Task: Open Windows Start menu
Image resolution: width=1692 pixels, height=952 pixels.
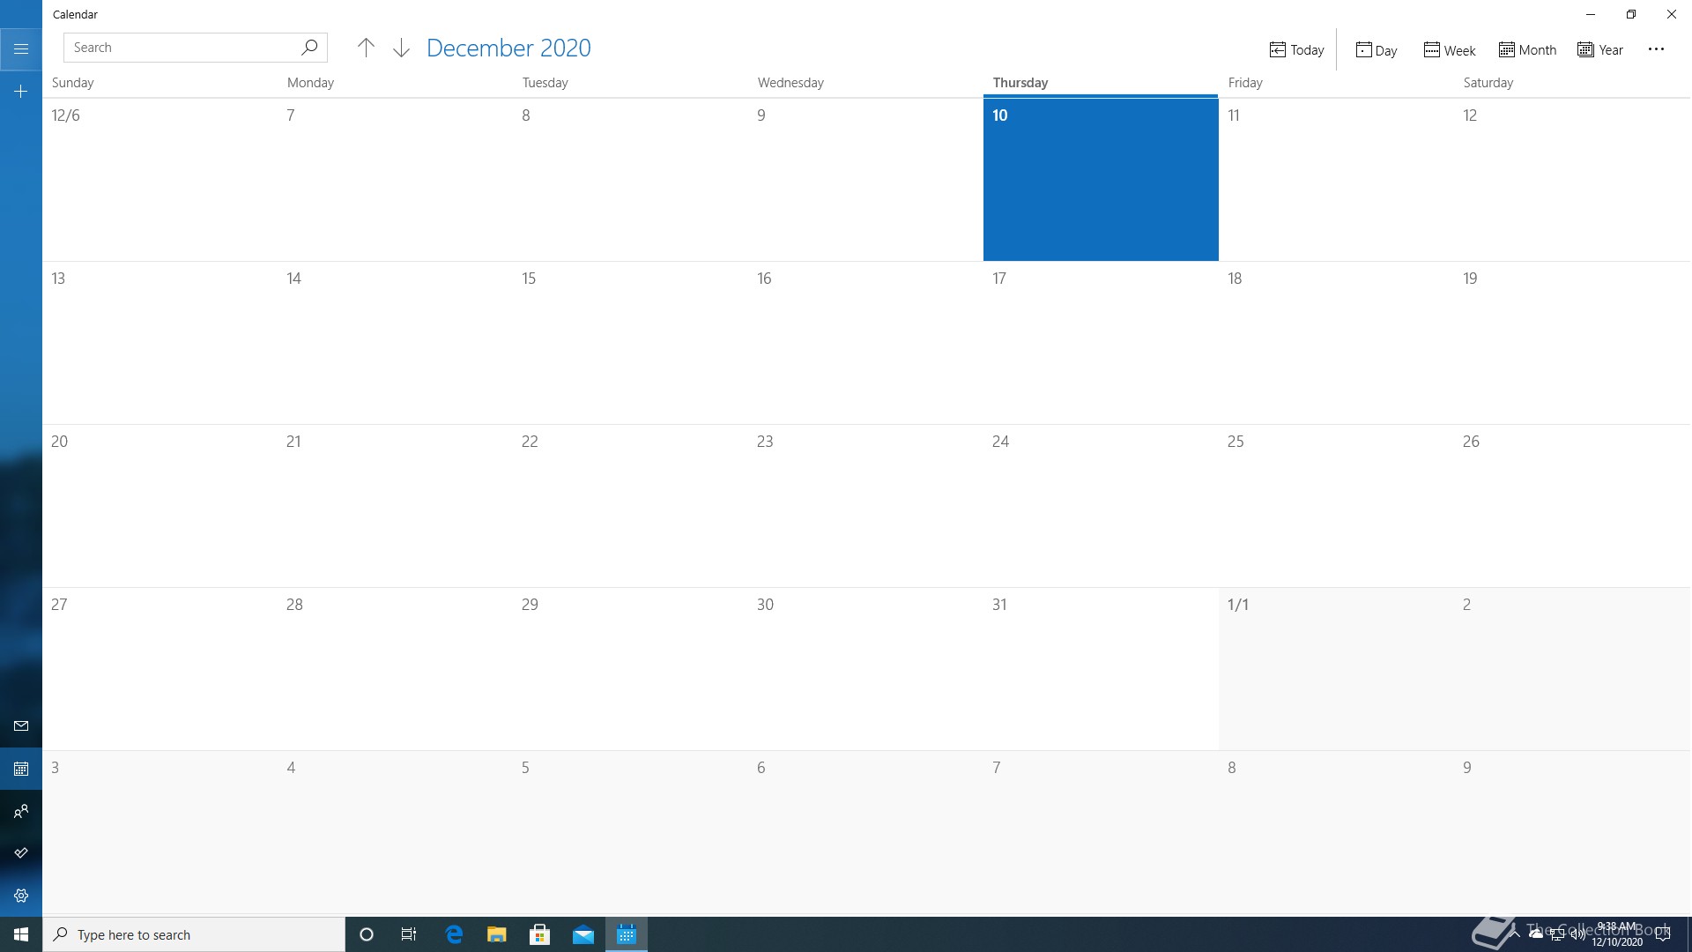Action: tap(21, 934)
